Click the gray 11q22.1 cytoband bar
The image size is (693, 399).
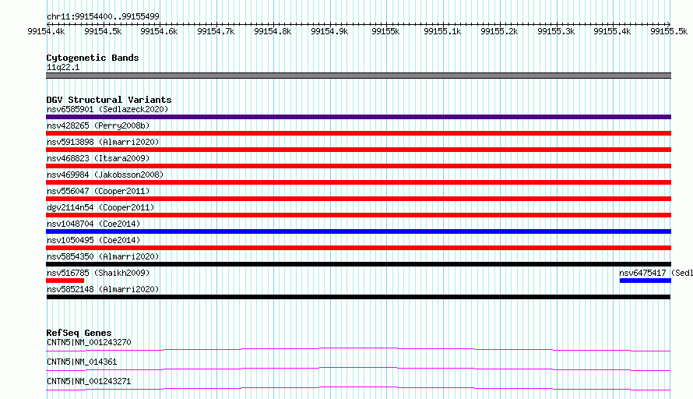[x=358, y=76]
